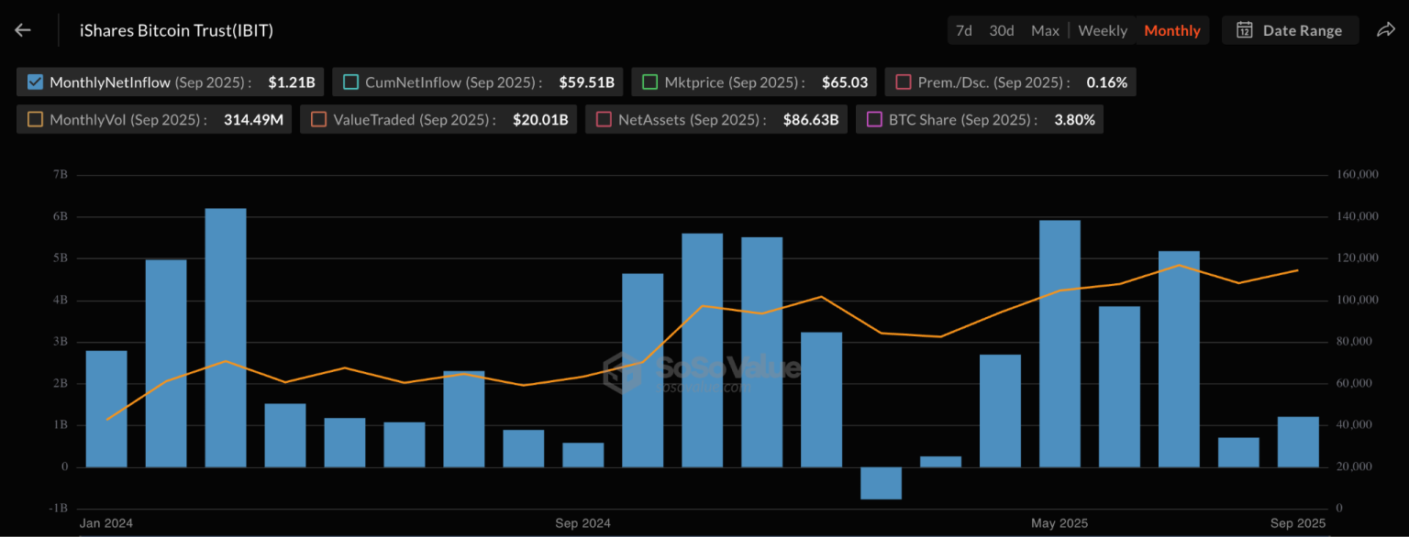1409x537 pixels.
Task: Click the back arrow icon
Action: point(23,30)
